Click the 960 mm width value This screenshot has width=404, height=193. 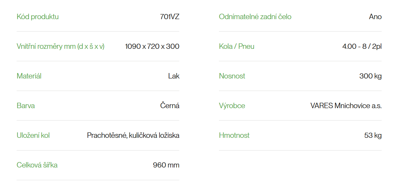point(166,165)
